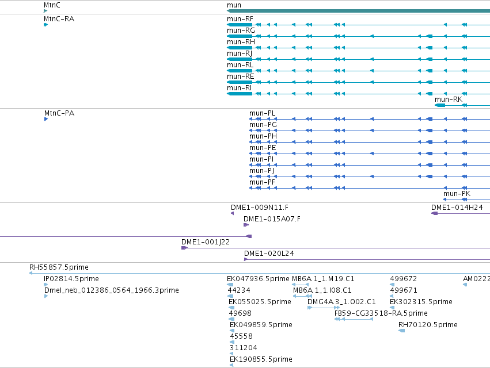Click the IP02814.5prime arrow glyph
This screenshot has height=368, width=490.
(45, 285)
